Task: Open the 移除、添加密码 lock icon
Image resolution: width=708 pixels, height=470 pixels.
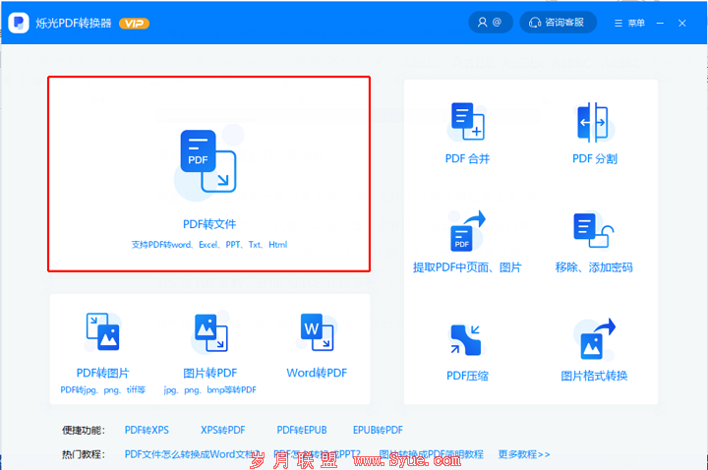Action: (594, 231)
